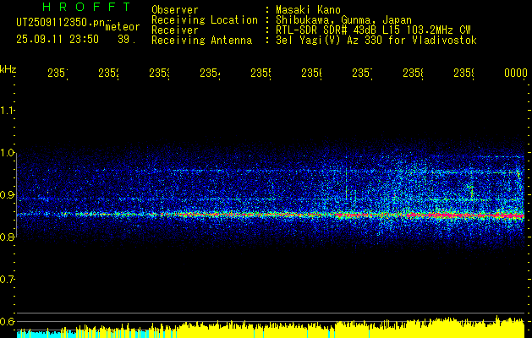532x338 pixels.
Task: Click the 1.1 frequency axis label
Action: (x=7, y=110)
